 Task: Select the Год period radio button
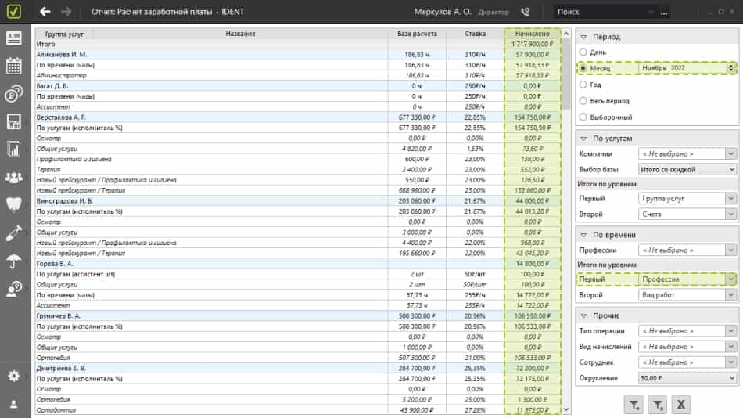tap(583, 85)
